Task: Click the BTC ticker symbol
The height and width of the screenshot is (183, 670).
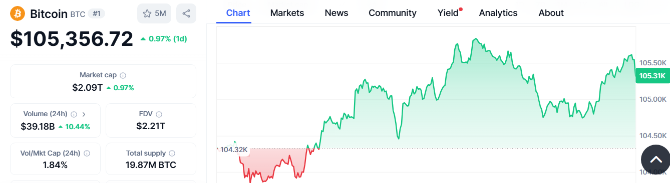Action: (x=78, y=14)
